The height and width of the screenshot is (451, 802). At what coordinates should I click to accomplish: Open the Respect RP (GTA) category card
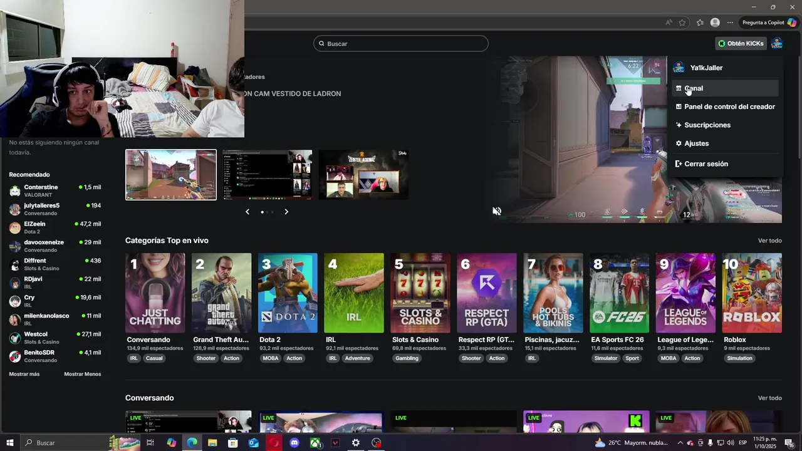[487, 293]
